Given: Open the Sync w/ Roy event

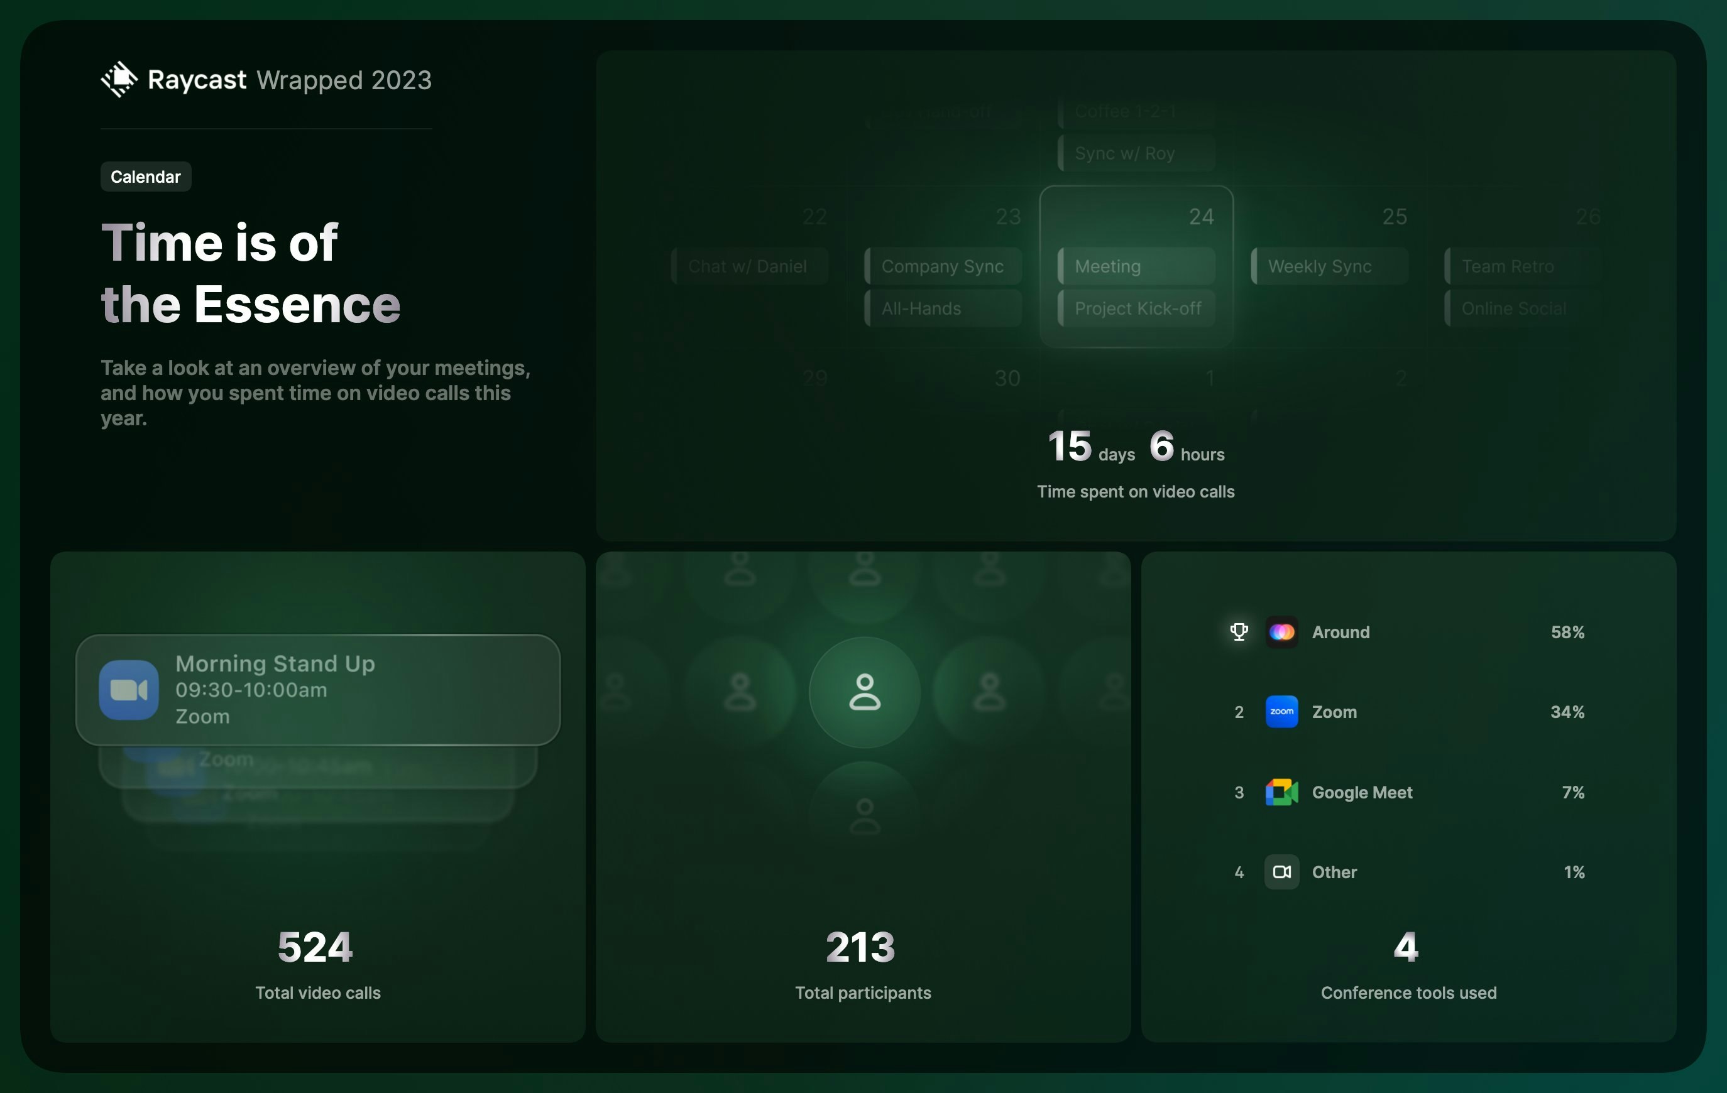Looking at the screenshot, I should pyautogui.click(x=1137, y=153).
